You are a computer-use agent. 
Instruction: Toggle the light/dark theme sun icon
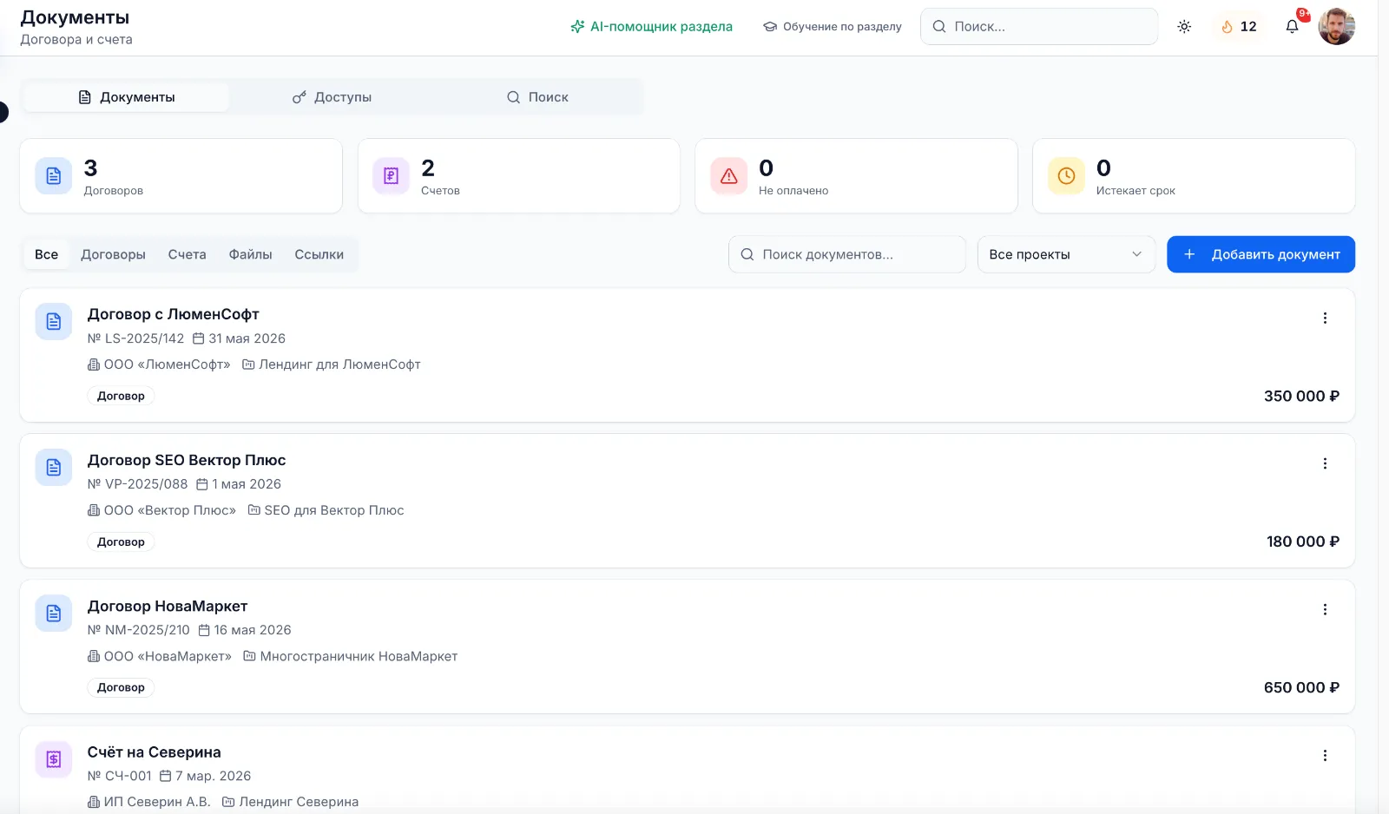(x=1184, y=27)
